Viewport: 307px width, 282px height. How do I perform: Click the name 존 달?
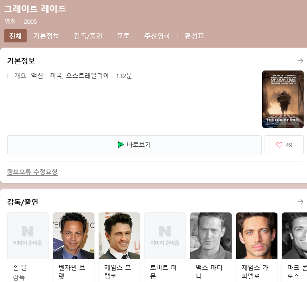tap(20, 268)
